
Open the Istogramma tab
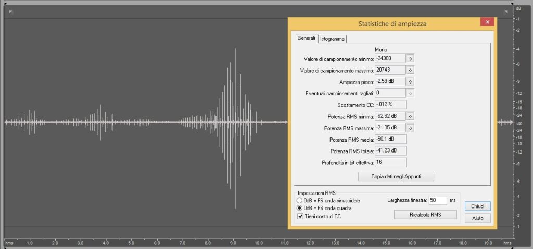tap(332, 39)
